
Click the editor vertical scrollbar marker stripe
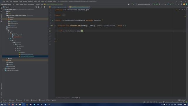point(185,16)
